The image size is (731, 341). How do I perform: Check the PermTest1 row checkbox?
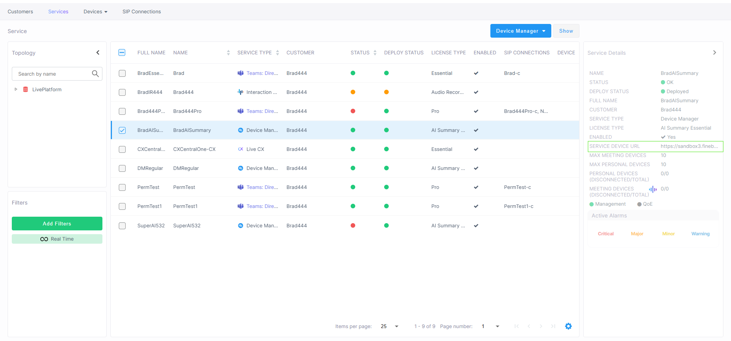click(122, 206)
